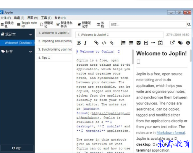Image resolution: width=193 pixels, height=153 pixels.
Task: Create a new note with 新建笔记
Action: tap(47, 24)
